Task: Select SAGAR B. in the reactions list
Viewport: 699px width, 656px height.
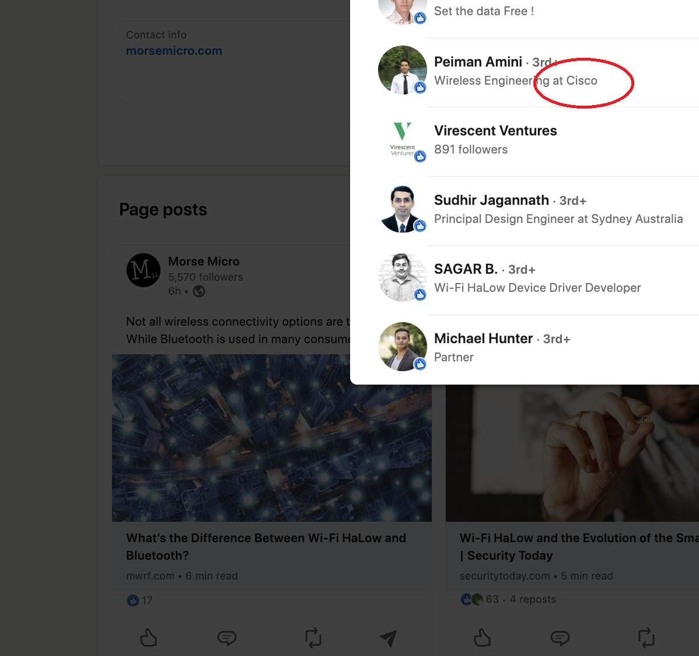Action: coord(466,269)
